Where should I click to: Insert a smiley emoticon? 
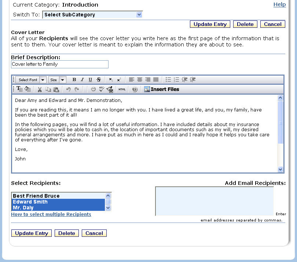point(93,89)
